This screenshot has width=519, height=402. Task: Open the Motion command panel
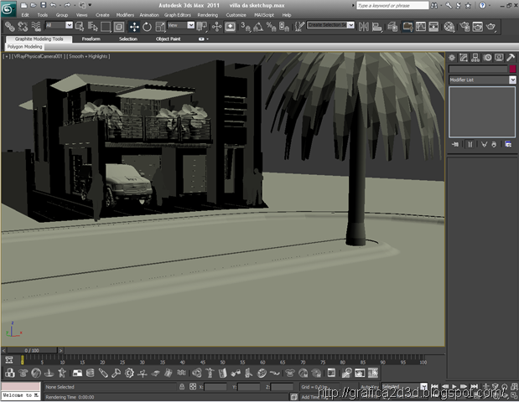(x=487, y=57)
